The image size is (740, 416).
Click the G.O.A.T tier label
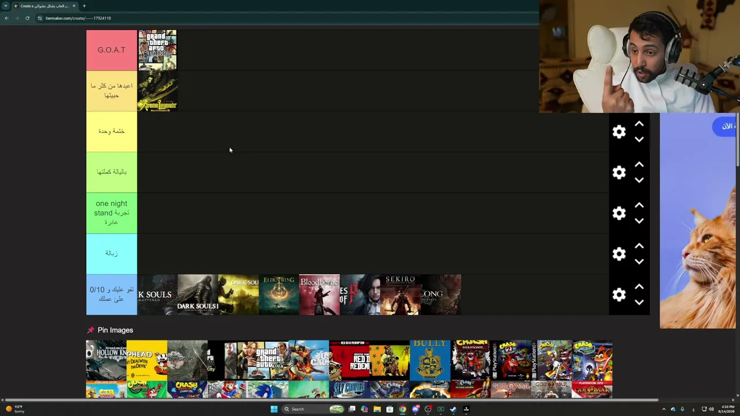112,50
